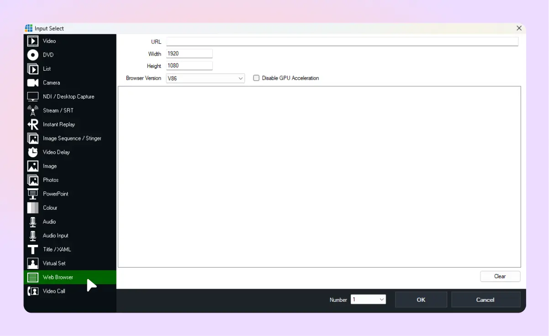
Task: Choose the PowerPoint label
Action: [x=56, y=194]
